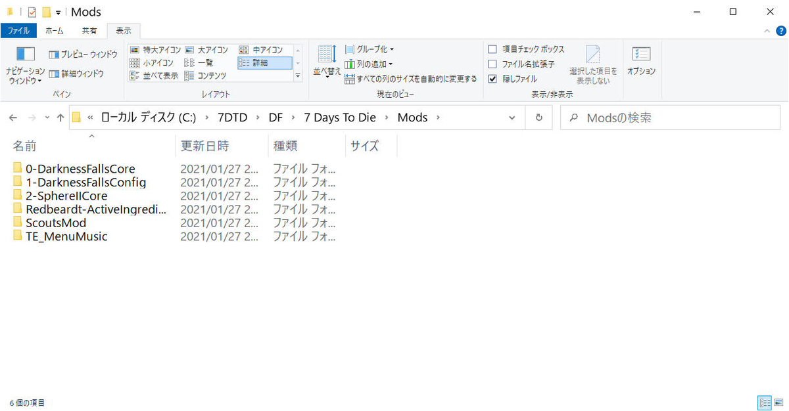Open the Quick Access Toolbar customize arrow
Image resolution: width=789 pixels, height=411 pixels.
click(x=59, y=12)
